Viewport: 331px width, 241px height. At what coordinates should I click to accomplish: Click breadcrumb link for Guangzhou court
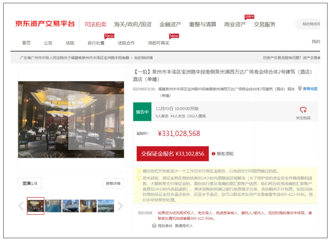74,58
